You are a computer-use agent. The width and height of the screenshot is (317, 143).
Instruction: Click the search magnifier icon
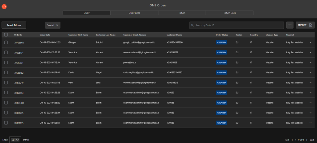click(x=193, y=25)
